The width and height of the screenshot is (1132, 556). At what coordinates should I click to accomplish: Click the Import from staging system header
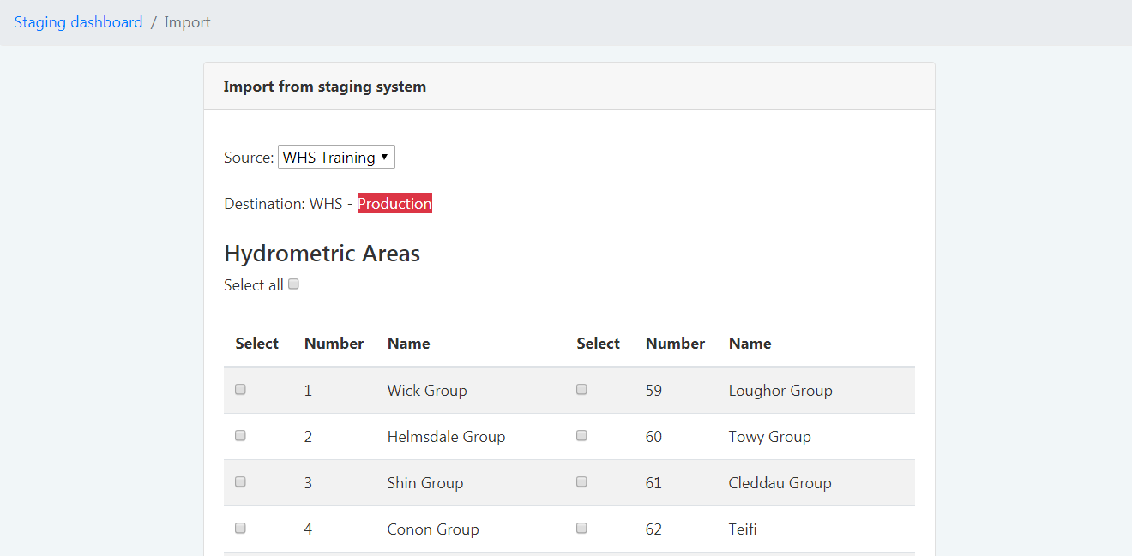pos(324,87)
